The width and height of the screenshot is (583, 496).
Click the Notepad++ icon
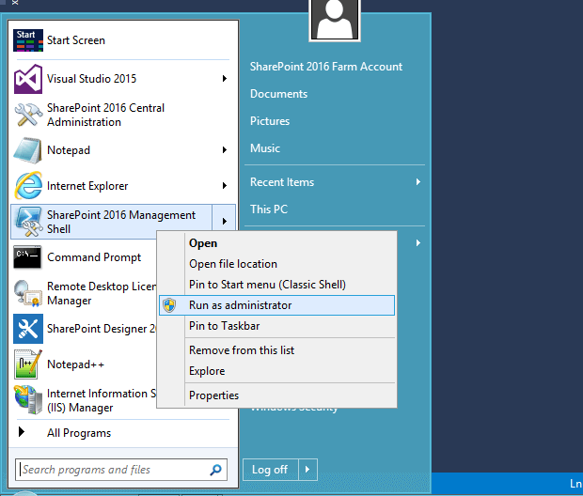click(x=28, y=364)
